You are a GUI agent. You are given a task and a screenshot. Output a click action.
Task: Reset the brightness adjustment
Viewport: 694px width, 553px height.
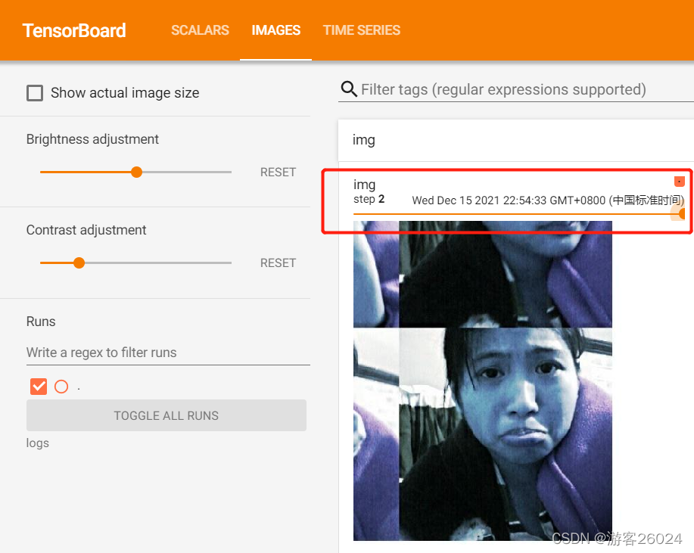click(278, 172)
